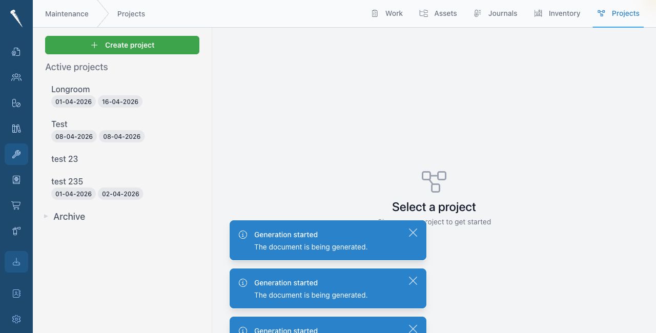
Task: Click the 02-04-2026 date chip
Action: click(x=120, y=194)
